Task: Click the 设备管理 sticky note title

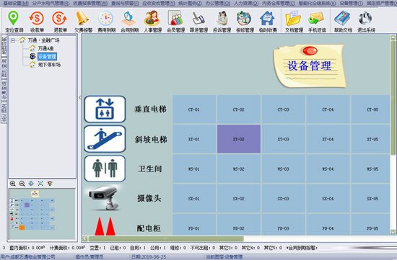Action: pos(310,66)
